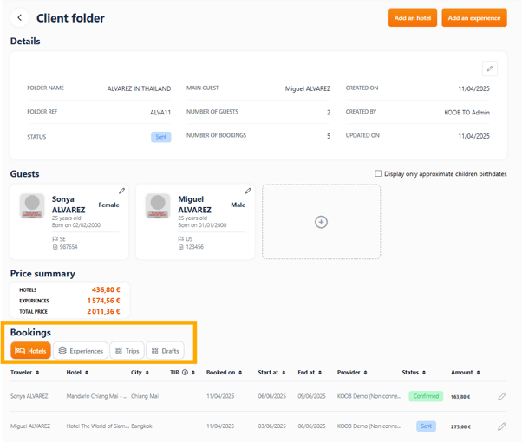Edit guest Miguel ALVAREZ's card
The width and height of the screenshot is (522, 442).
pos(248,191)
